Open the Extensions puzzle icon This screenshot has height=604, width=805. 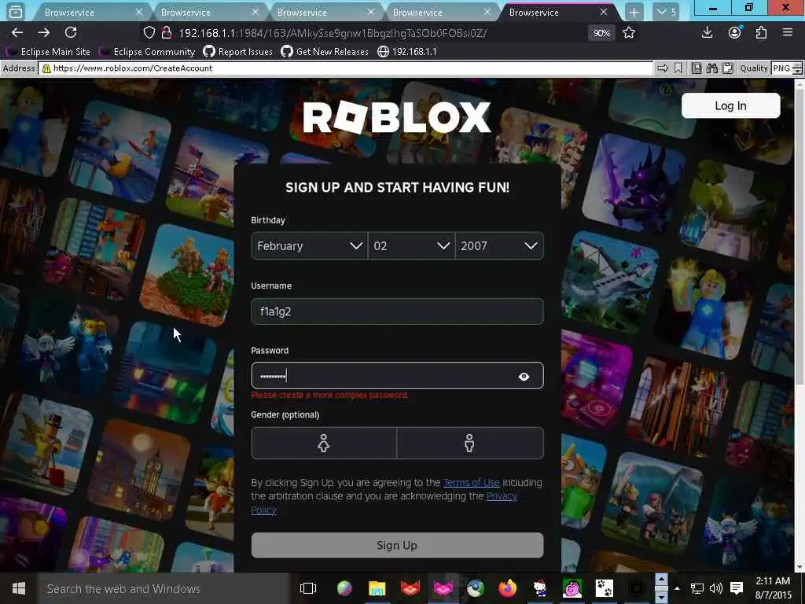coord(761,33)
